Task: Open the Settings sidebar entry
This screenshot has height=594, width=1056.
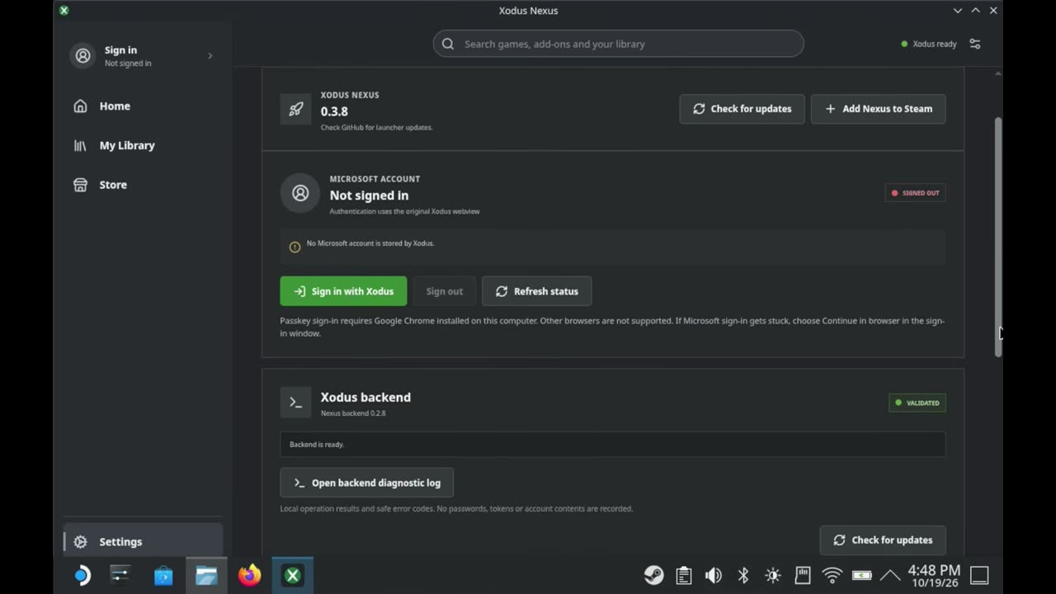Action: [x=142, y=541]
